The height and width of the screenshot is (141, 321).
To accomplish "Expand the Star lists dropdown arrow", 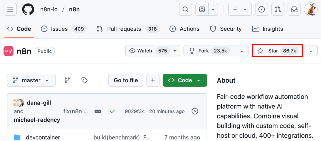I will point(311,51).
